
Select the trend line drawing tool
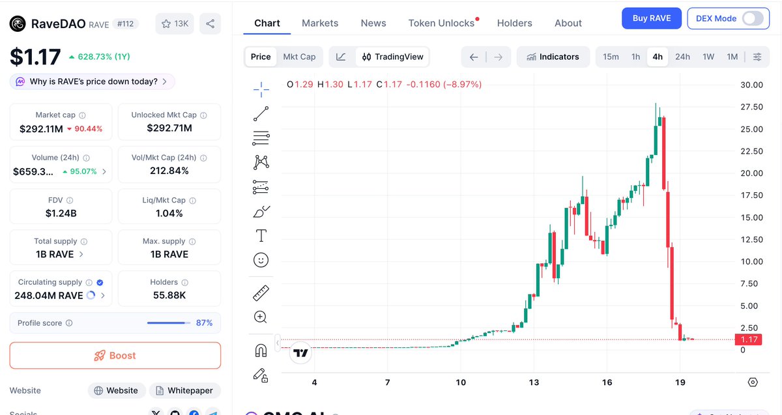pos(261,114)
